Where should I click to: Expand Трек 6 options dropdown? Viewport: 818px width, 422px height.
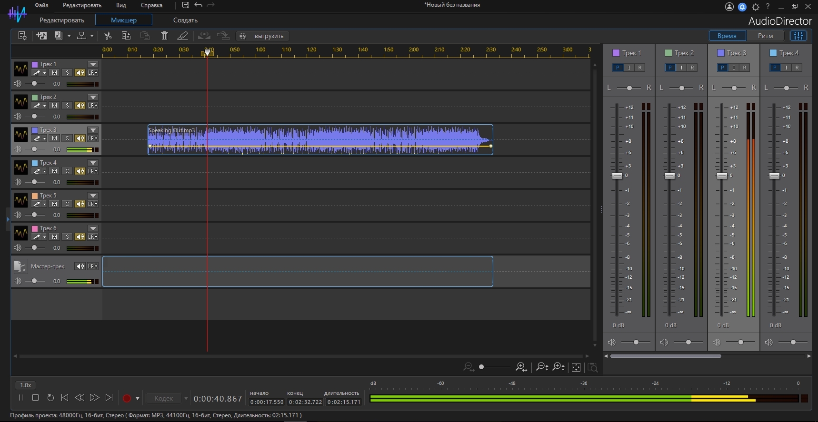click(x=93, y=228)
